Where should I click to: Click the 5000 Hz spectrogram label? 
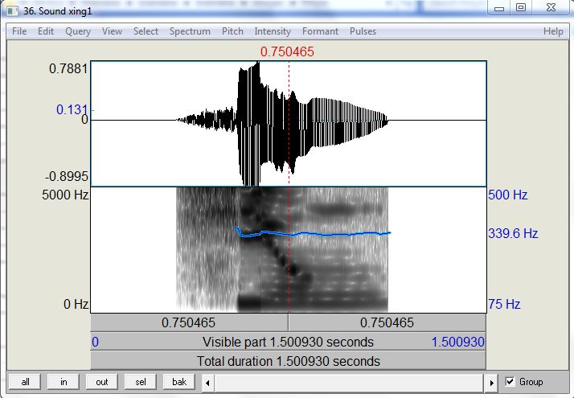click(65, 195)
